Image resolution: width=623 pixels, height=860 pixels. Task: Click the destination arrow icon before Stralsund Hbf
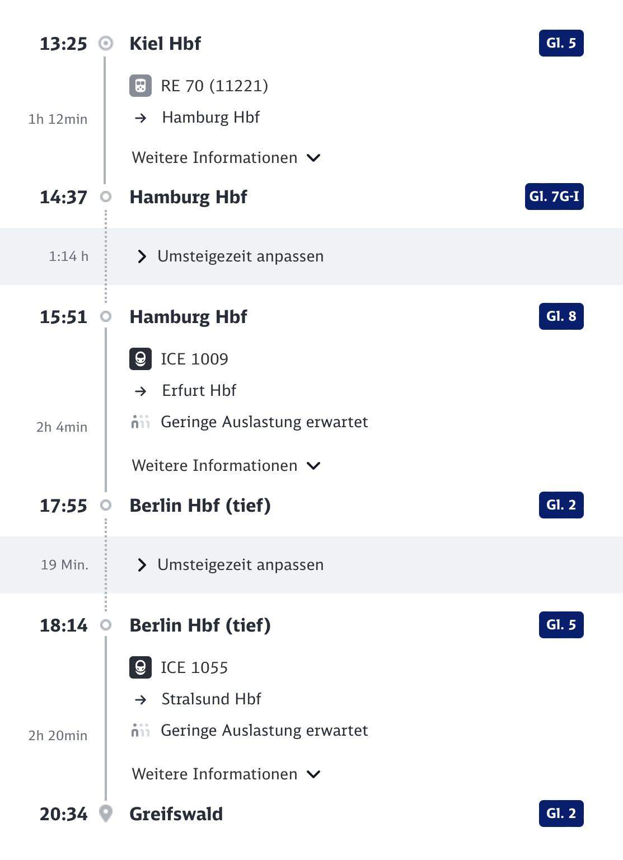pos(141,699)
